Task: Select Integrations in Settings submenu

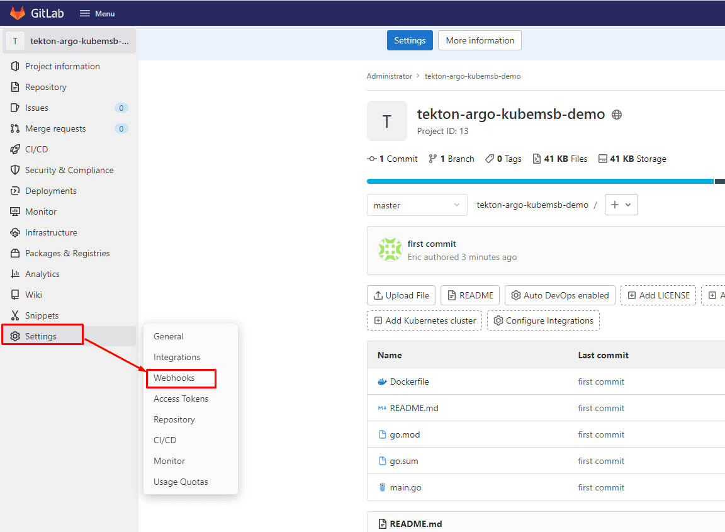Action: pos(177,357)
